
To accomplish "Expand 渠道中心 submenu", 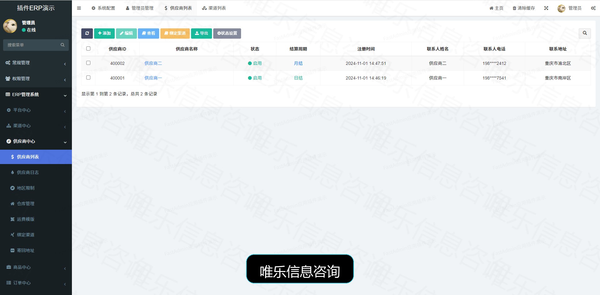I will [x=36, y=126].
